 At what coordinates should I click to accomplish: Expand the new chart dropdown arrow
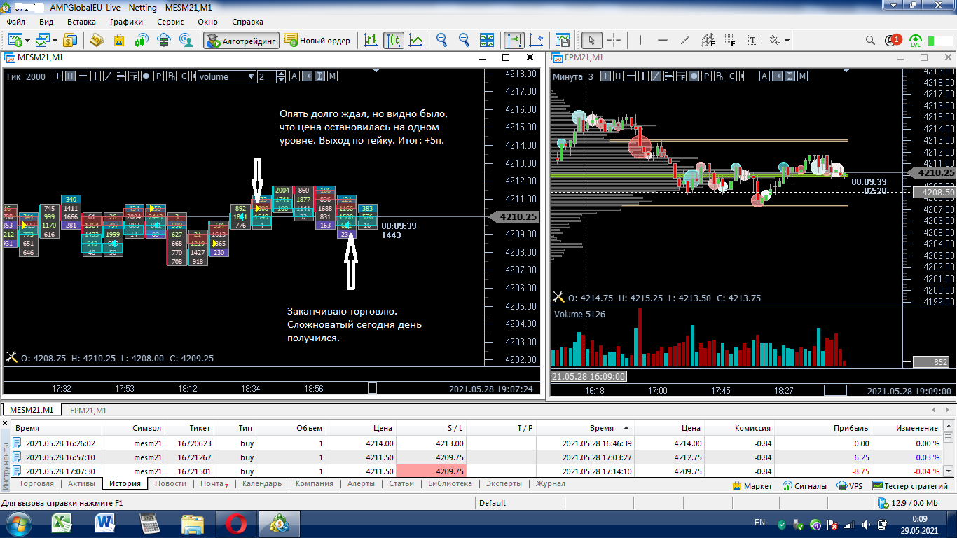click(x=28, y=40)
